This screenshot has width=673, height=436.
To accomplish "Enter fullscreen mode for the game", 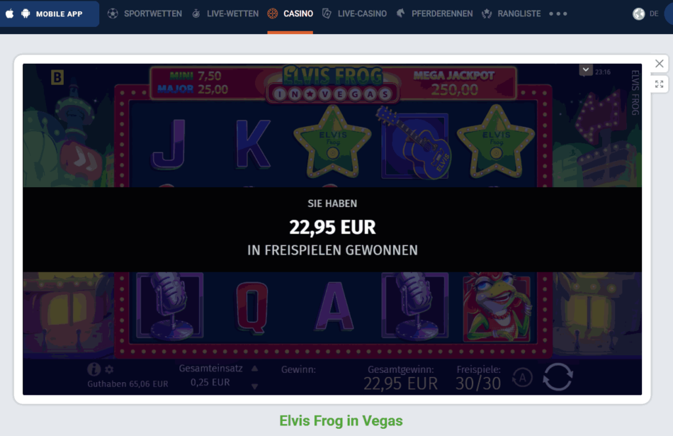I will 659,84.
